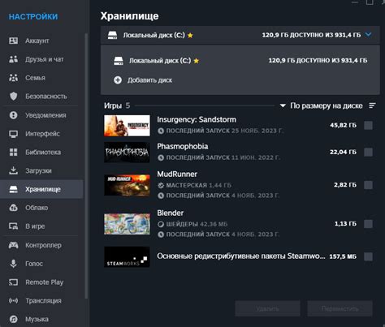Click the Storage drive icon in sidebar
This screenshot has height=327, width=385.
[13, 189]
